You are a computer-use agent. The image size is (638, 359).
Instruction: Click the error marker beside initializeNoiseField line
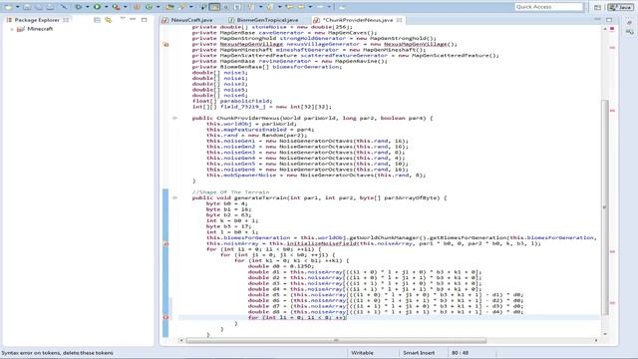tap(165, 243)
